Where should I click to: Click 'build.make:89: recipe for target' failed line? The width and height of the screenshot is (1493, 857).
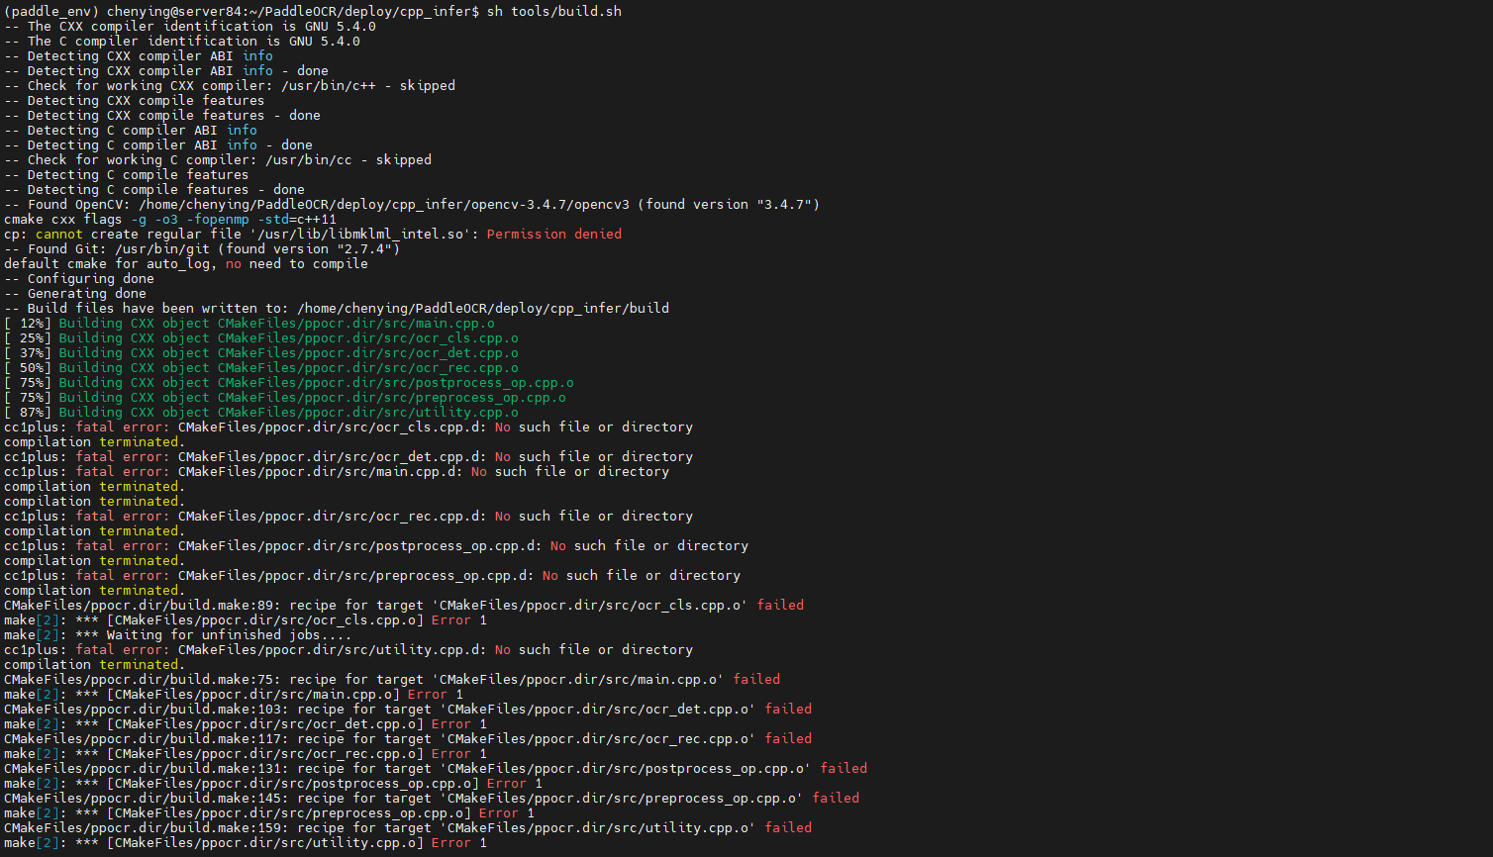pos(404,605)
